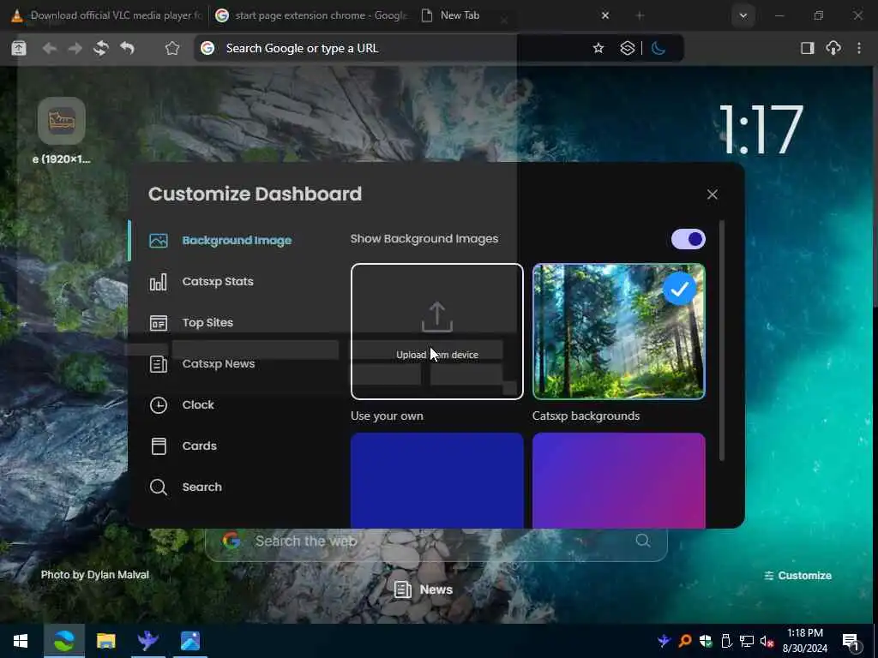Open the Background Image settings section
This screenshot has width=878, height=658.
[x=220, y=241]
